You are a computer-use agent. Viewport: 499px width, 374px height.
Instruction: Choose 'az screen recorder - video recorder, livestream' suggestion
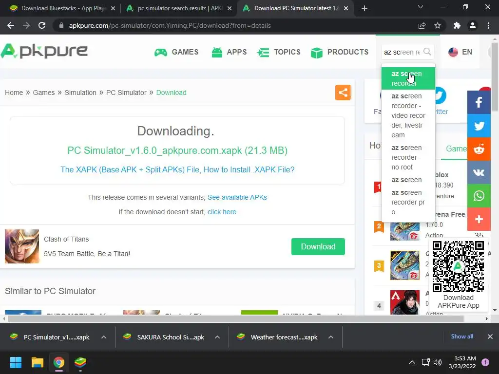[x=408, y=115]
